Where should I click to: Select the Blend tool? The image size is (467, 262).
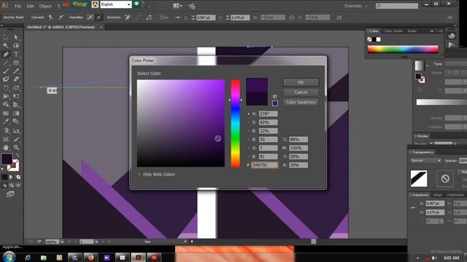16,122
